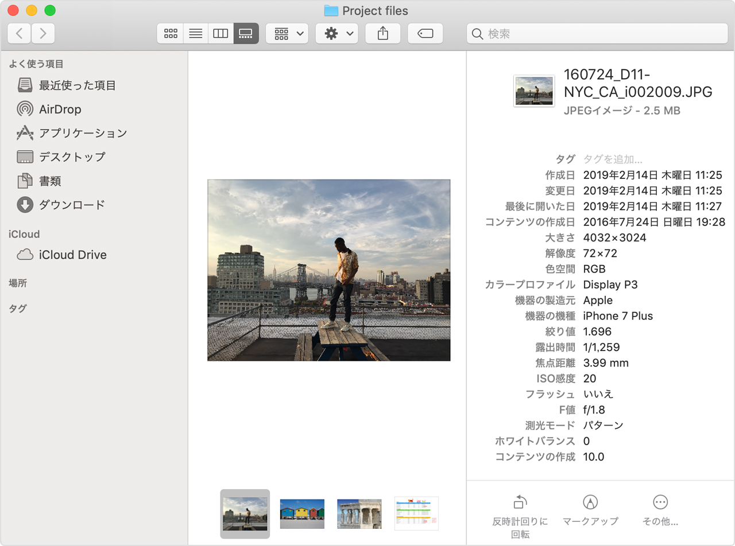Go back with the left arrow button

point(20,34)
